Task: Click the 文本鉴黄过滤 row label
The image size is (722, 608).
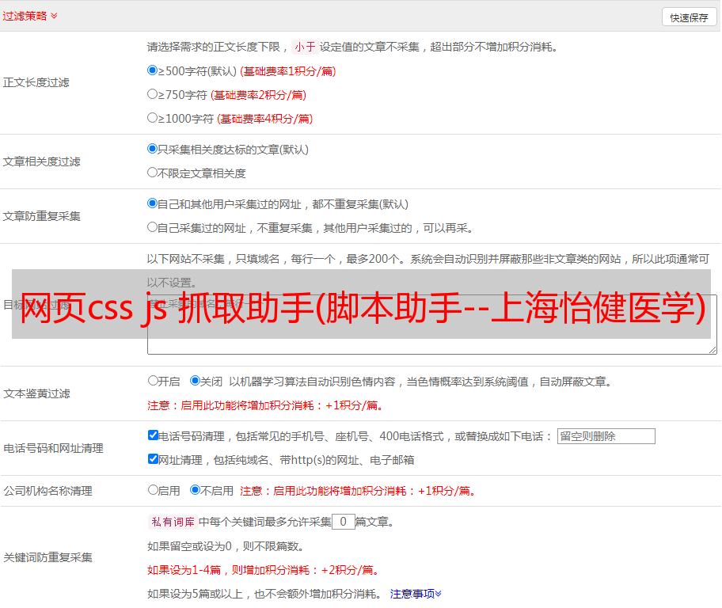Action: [x=37, y=393]
